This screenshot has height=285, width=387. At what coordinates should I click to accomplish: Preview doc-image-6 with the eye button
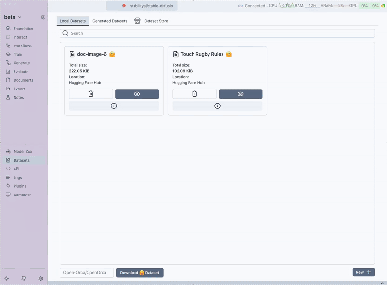pos(137,94)
